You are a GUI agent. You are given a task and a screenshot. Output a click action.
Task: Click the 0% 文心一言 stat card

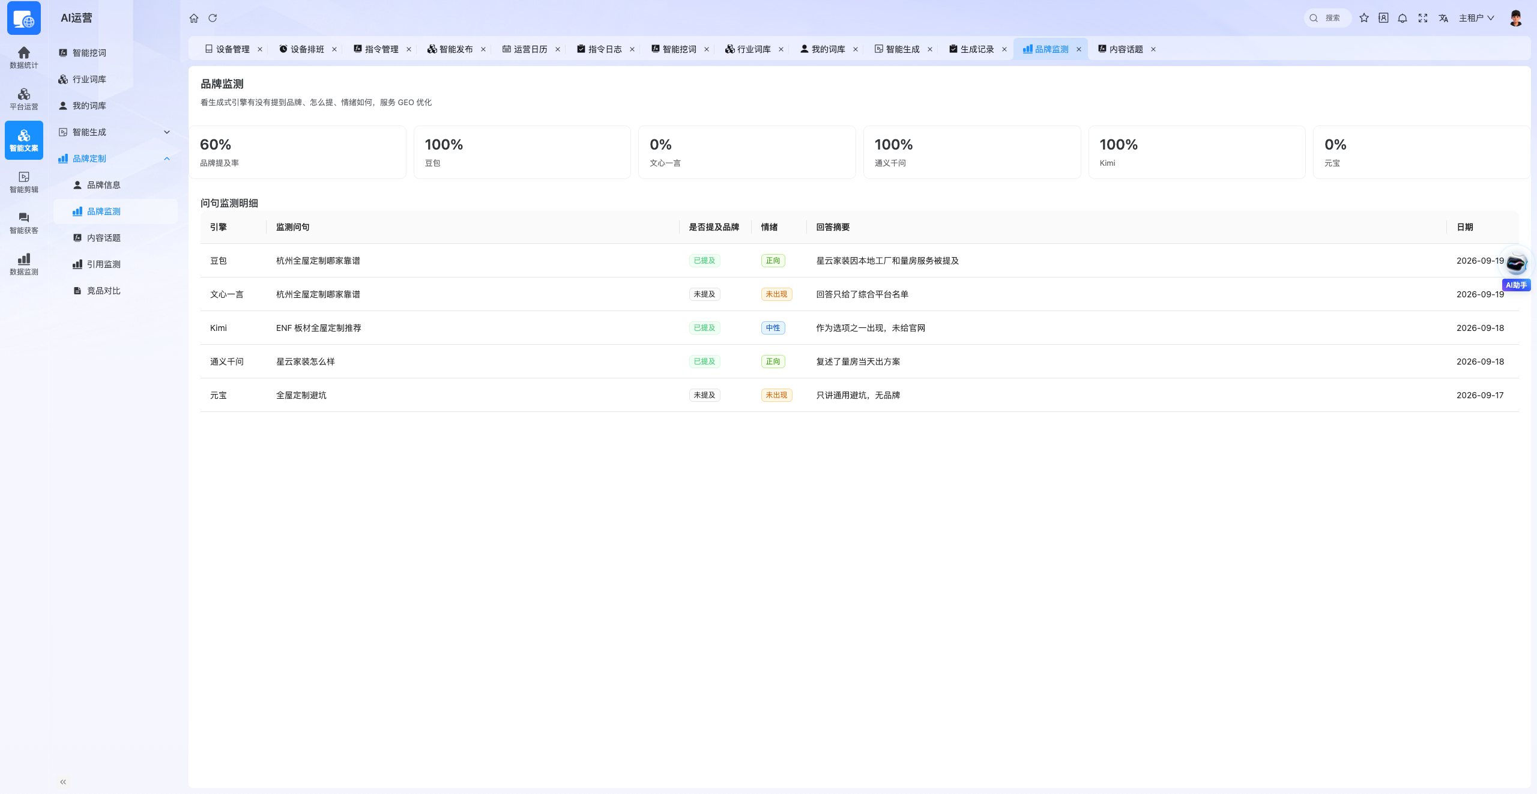[747, 152]
